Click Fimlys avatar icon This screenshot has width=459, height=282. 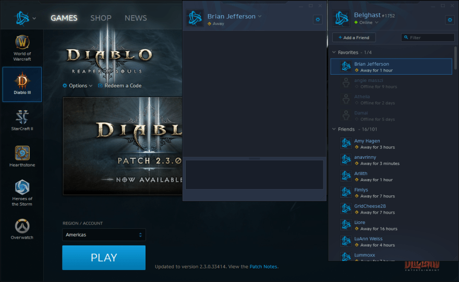(x=346, y=192)
